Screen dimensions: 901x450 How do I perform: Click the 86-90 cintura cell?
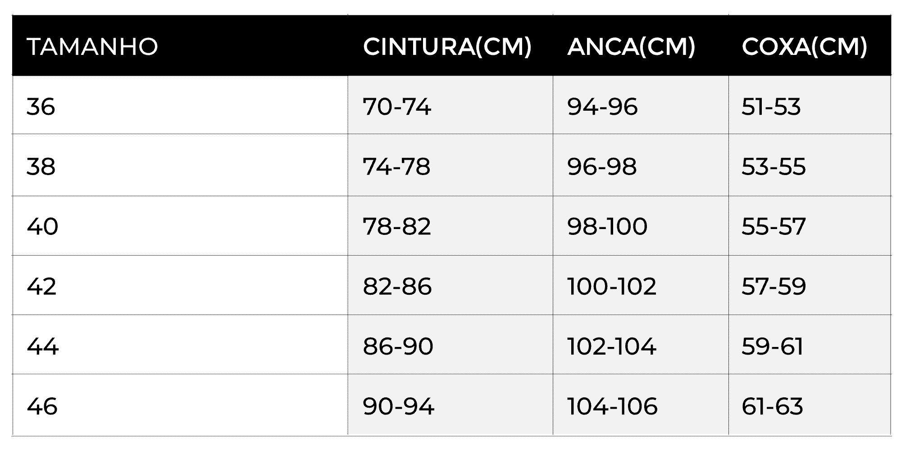pos(398,346)
